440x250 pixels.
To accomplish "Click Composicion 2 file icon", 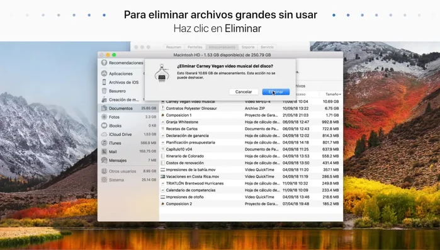I will point(162,203).
